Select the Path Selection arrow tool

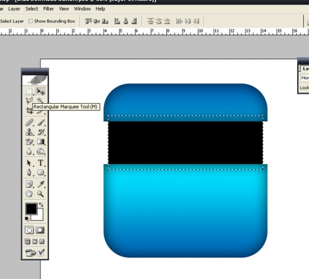[29, 163]
